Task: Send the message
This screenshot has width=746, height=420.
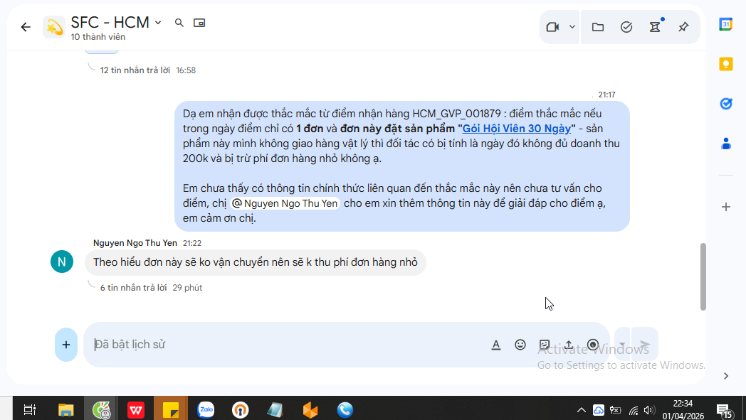Action: tap(645, 345)
